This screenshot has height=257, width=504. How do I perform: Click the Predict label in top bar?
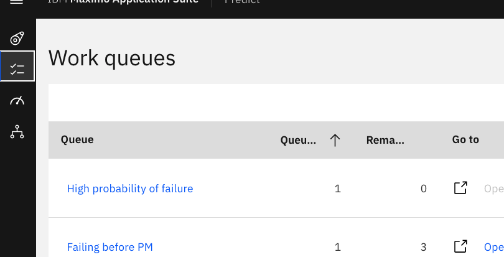click(x=242, y=2)
